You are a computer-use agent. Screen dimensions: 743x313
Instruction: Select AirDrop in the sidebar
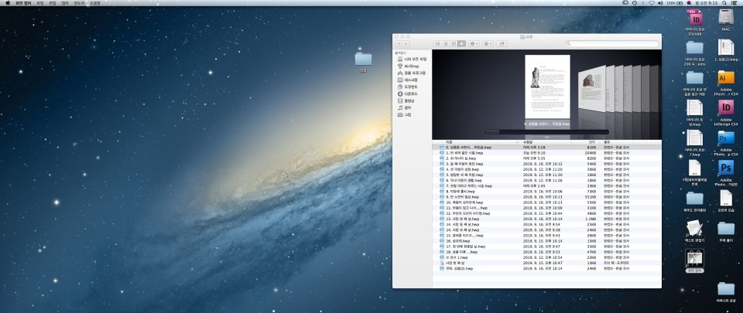410,66
